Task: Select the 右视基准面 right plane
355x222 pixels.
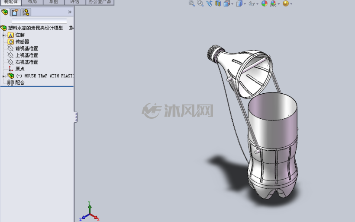Action: pos(27,62)
